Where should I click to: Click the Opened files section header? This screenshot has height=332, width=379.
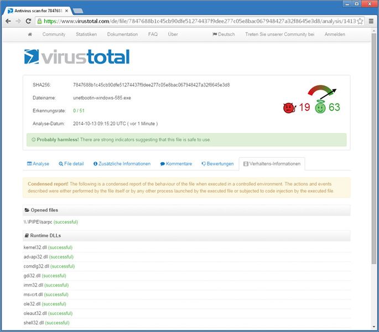point(186,210)
